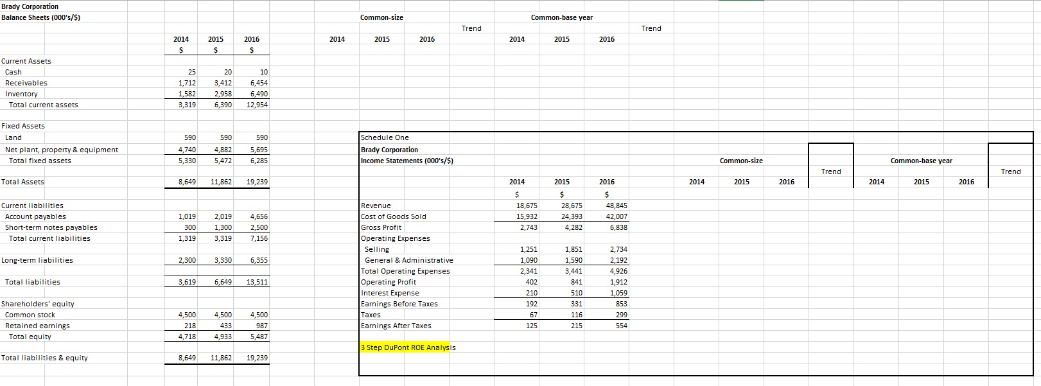Viewport: 1041px width, 386px height.
Task: Select the Long-term liabilities label
Action: (x=37, y=260)
